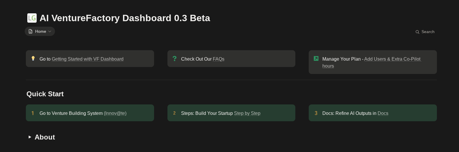Click the Quick Start heading
Screen dimensions: 459x152
pos(45,94)
